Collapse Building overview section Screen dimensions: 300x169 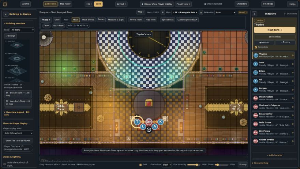[15, 23]
